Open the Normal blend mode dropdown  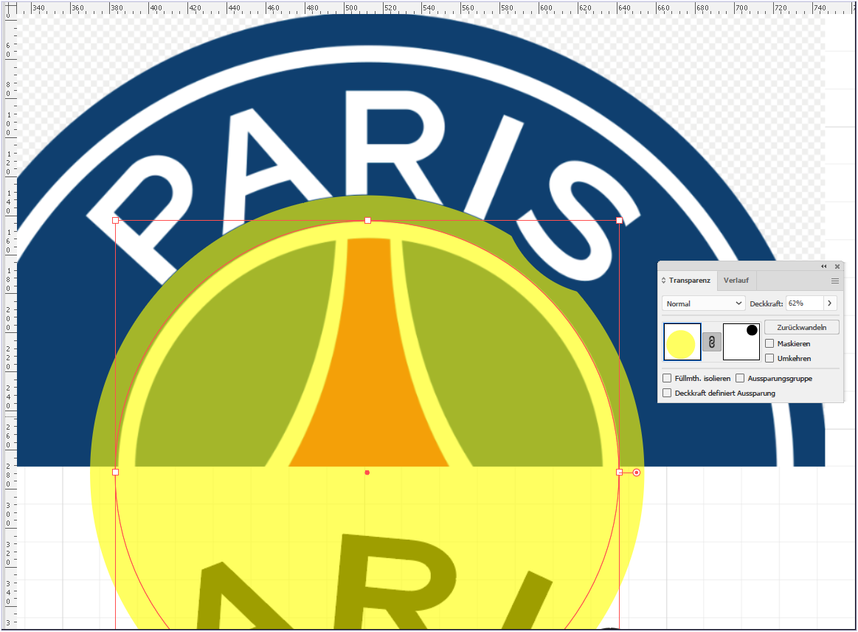[704, 303]
